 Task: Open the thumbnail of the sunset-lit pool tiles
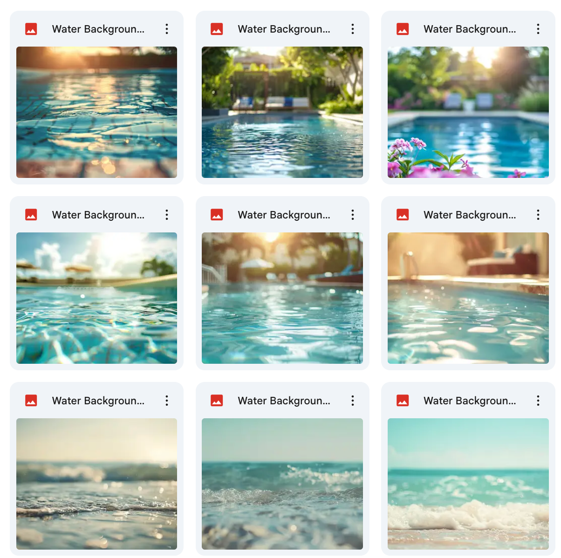point(96,112)
